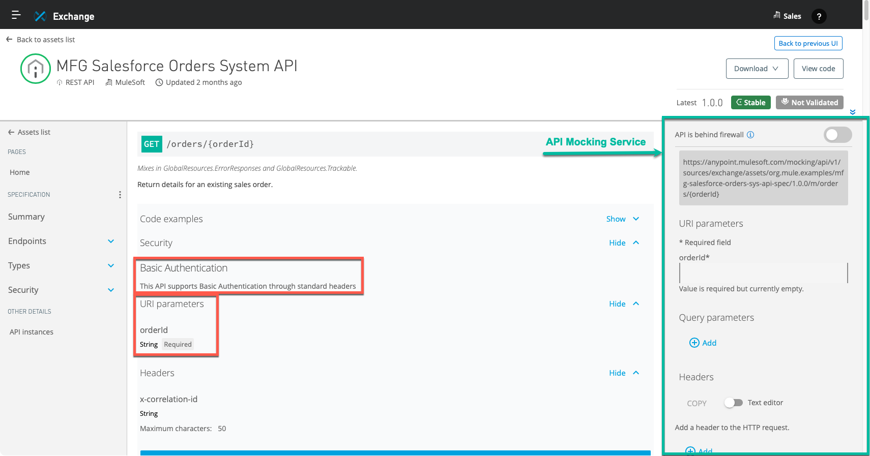Click the mocking service URL box
The height and width of the screenshot is (456, 870).
coord(763,178)
